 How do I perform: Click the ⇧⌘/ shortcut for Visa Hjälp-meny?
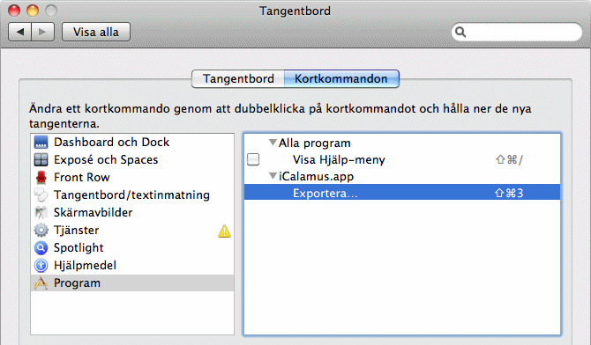click(509, 160)
